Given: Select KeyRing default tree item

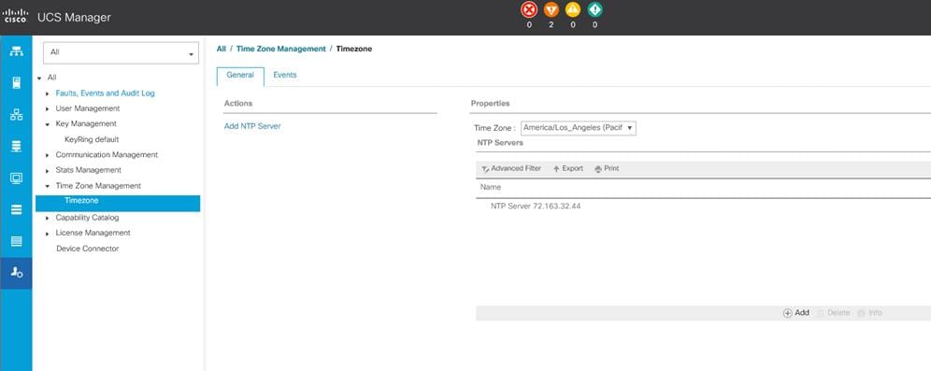Looking at the screenshot, I should [x=92, y=139].
